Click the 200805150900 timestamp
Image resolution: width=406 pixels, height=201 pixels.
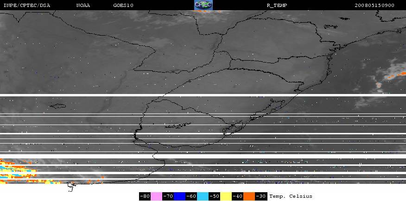tap(374, 6)
